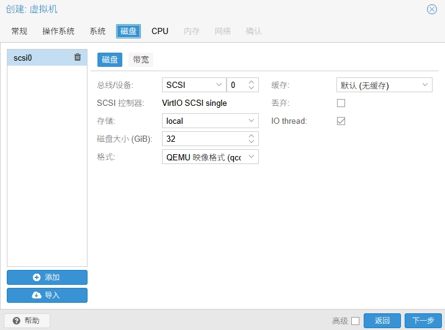Click the 返回 (Back) button
The image size is (445, 330).
(x=382, y=321)
